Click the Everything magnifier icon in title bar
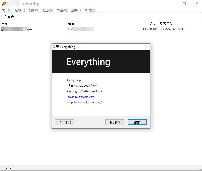Viewport: 202px width, 171px height. click(x=4, y=4)
